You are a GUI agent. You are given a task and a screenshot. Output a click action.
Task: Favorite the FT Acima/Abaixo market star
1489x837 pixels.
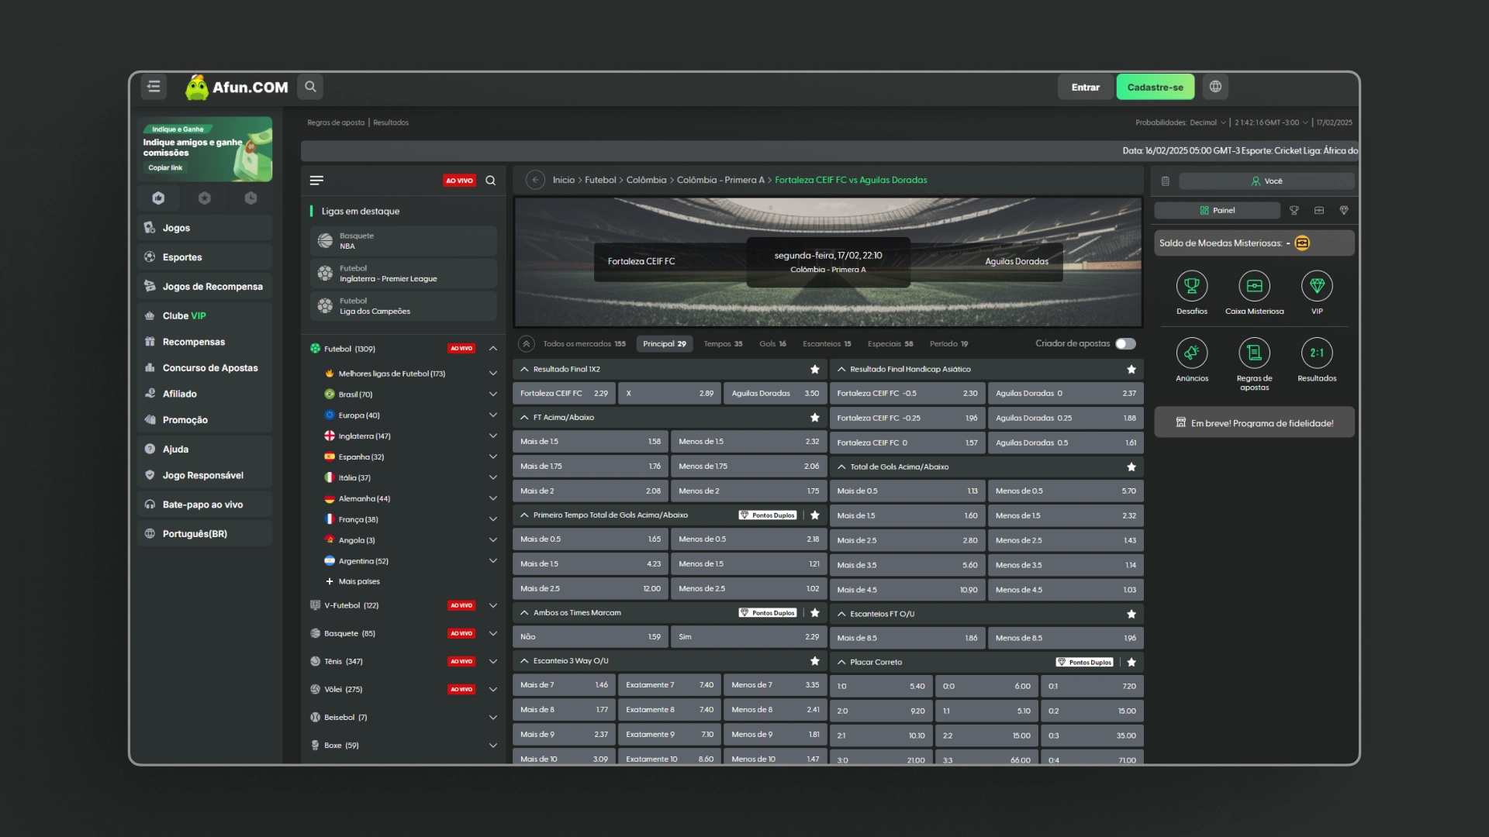click(814, 418)
